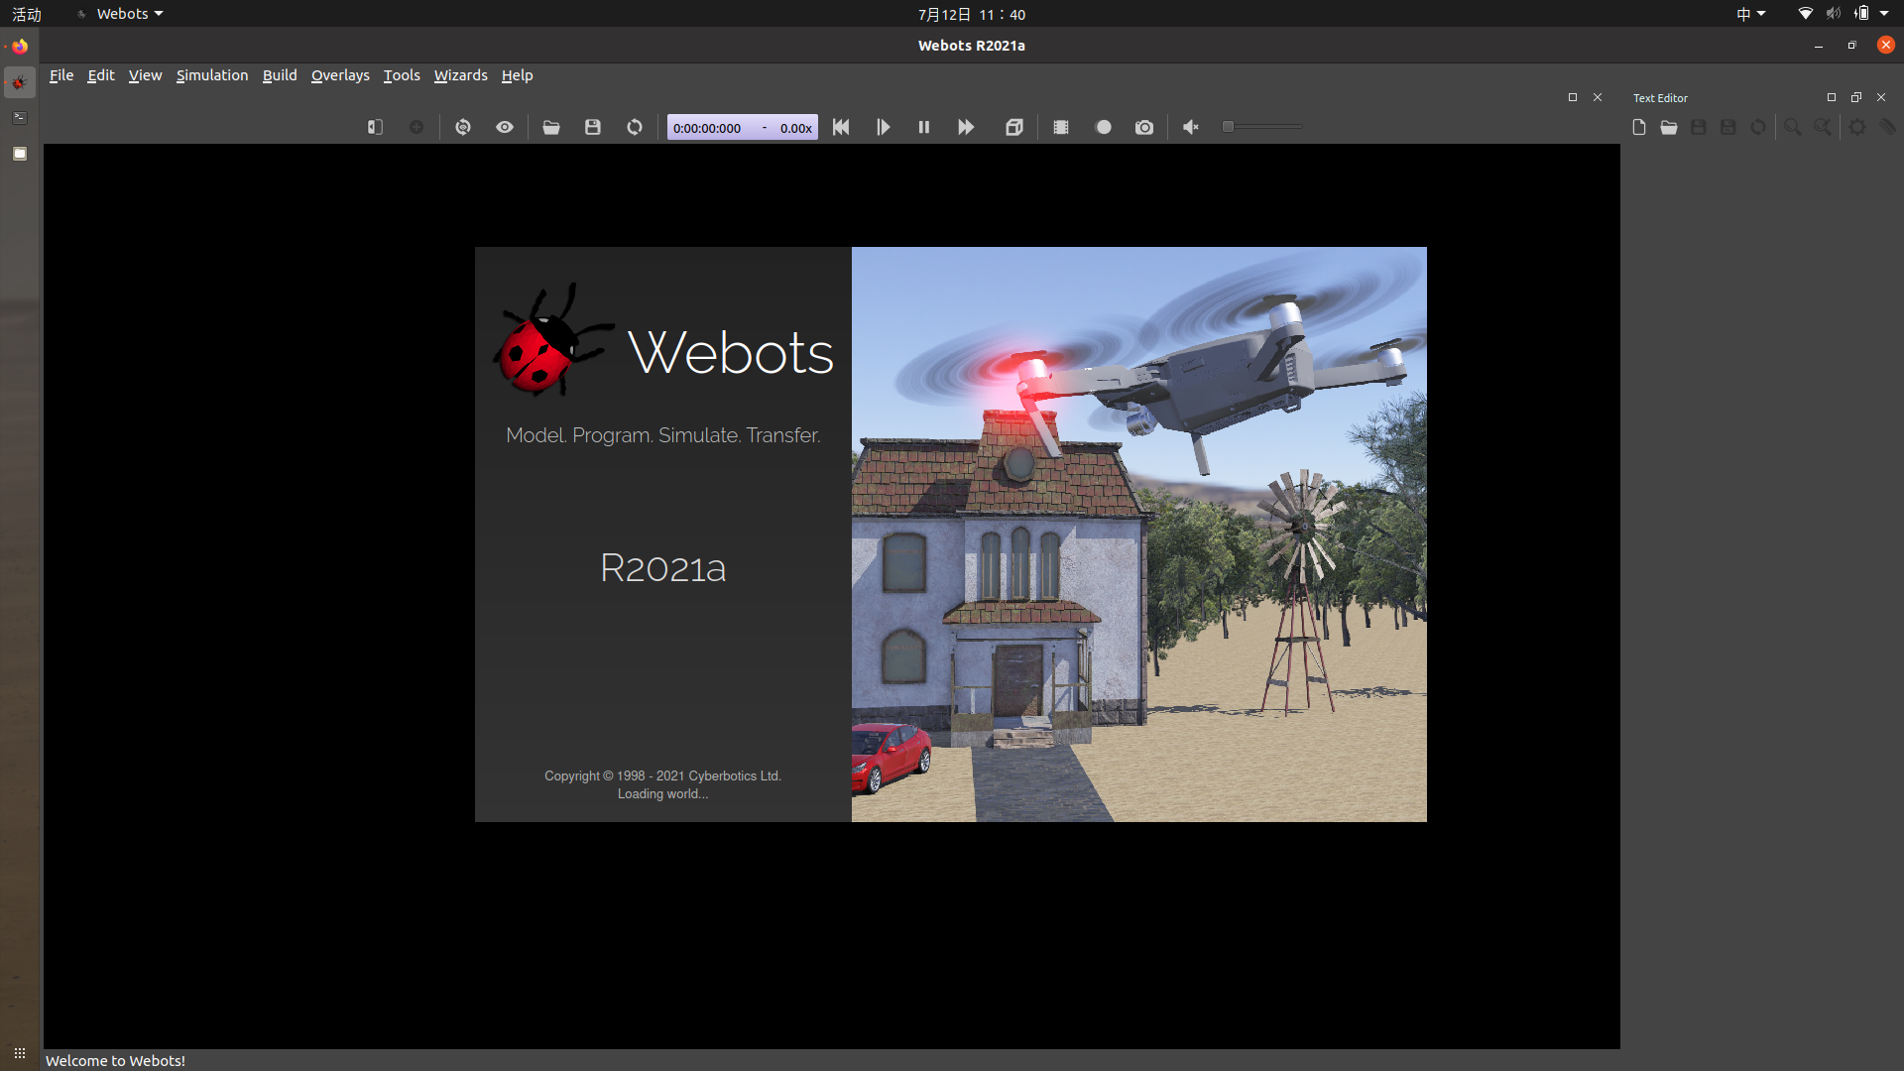1904x1071 pixels.
Task: Reload the world with circular arrows
Action: point(635,127)
